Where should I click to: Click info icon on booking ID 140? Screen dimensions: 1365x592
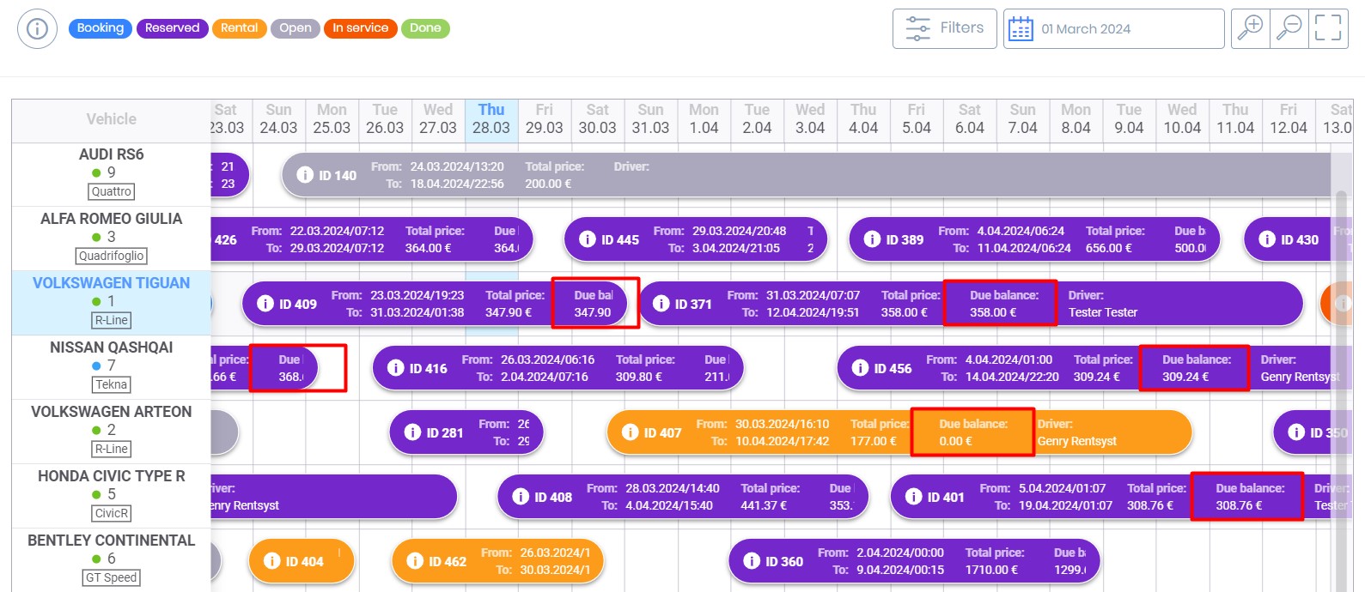click(305, 175)
